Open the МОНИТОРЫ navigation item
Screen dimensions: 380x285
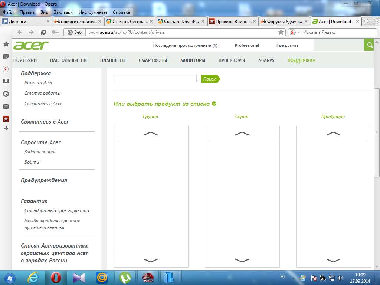(193, 60)
